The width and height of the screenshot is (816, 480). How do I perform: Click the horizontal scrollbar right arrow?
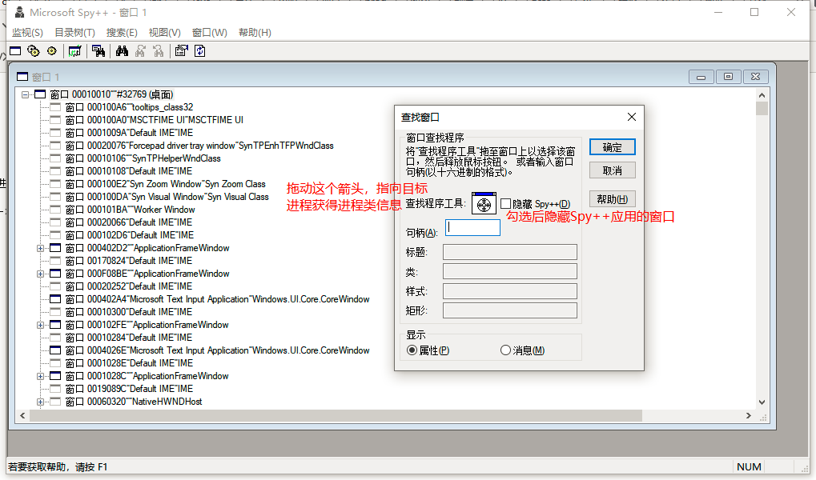[749, 415]
